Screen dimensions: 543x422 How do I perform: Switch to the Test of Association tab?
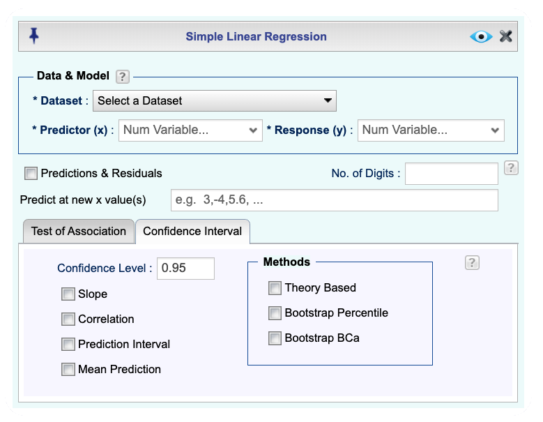(x=79, y=231)
